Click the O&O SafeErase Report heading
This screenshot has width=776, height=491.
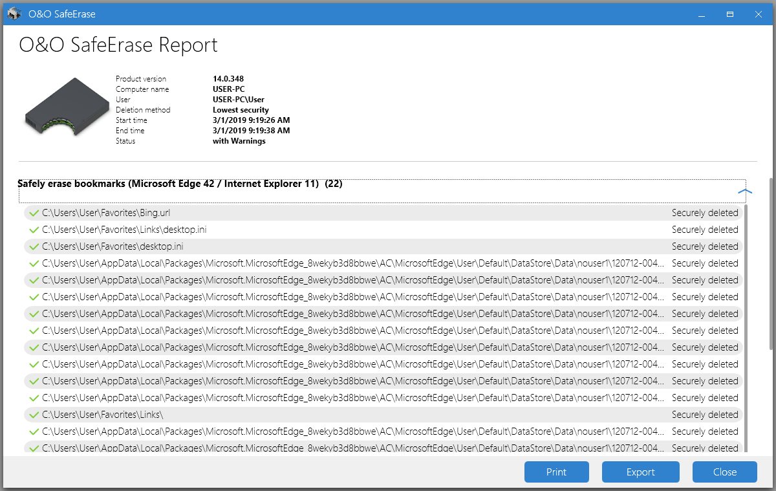click(118, 45)
